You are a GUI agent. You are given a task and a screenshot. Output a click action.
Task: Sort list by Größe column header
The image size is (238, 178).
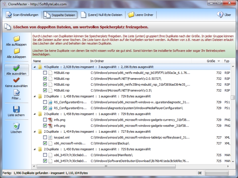211,61
